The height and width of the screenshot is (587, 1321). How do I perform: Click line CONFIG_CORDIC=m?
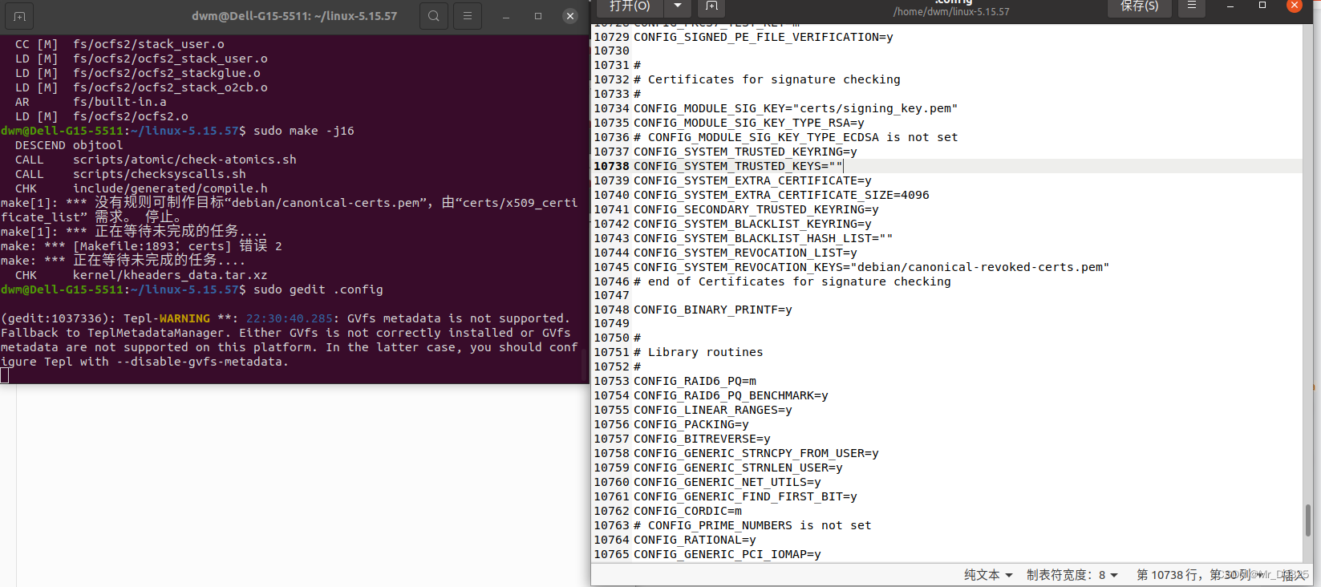687,511
